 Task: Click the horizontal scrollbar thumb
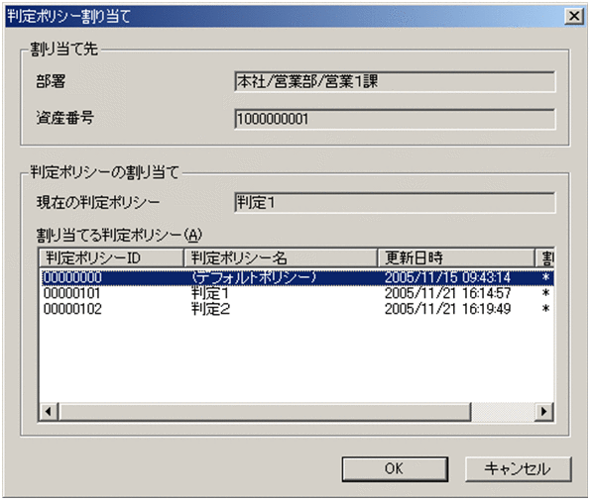point(265,411)
